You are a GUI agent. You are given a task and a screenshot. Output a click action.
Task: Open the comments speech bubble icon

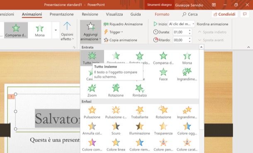pos(245,14)
